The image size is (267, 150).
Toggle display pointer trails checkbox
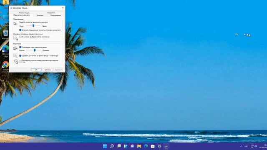20,47
